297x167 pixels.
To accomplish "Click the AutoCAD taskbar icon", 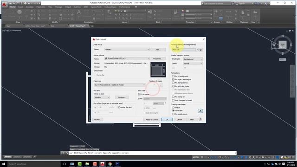I will (102, 164).
